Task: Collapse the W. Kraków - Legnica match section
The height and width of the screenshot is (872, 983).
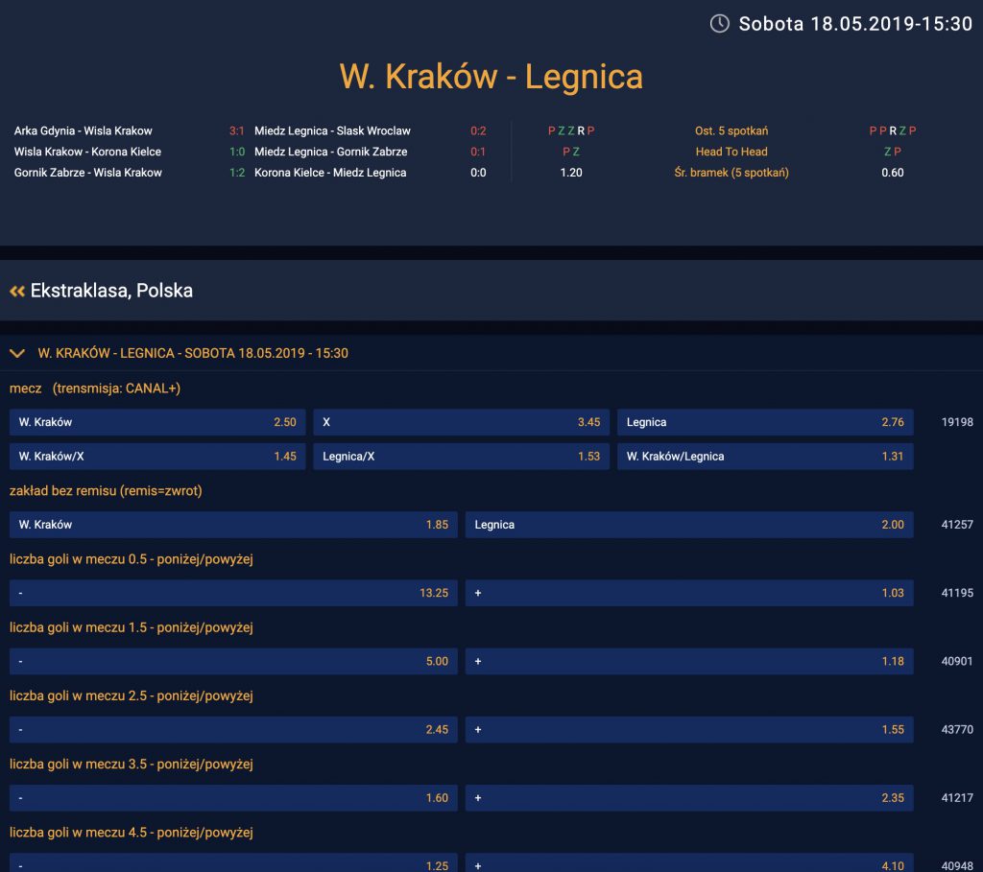Action: coord(16,353)
